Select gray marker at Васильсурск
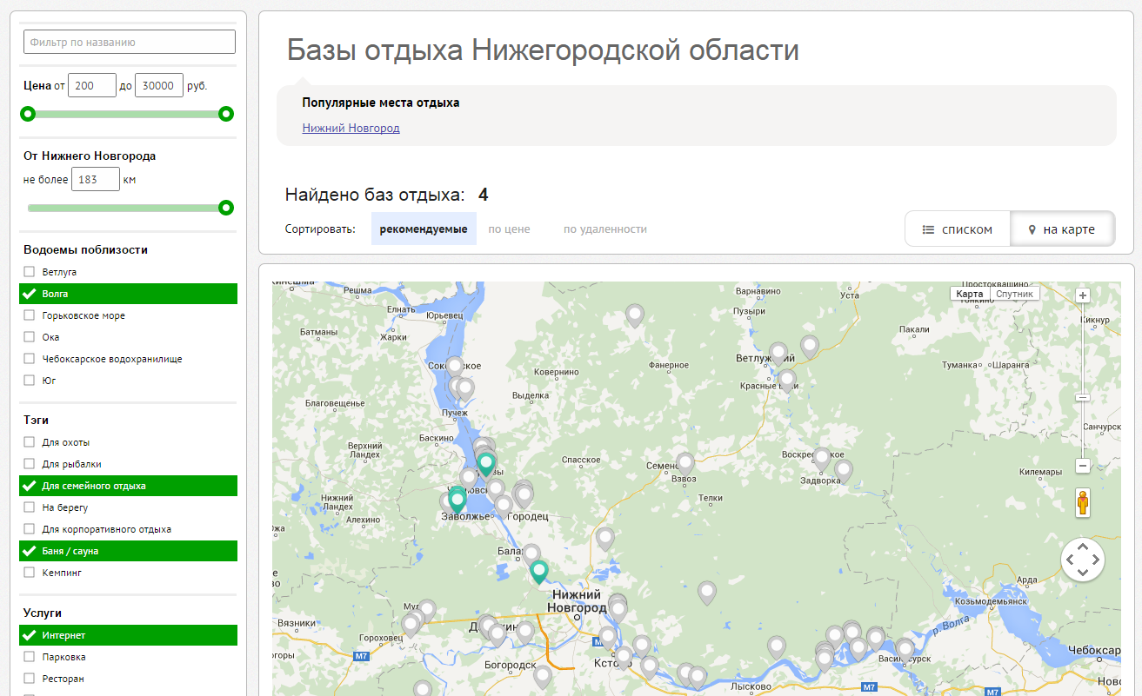Viewport: 1142px width, 696px height. tap(905, 648)
